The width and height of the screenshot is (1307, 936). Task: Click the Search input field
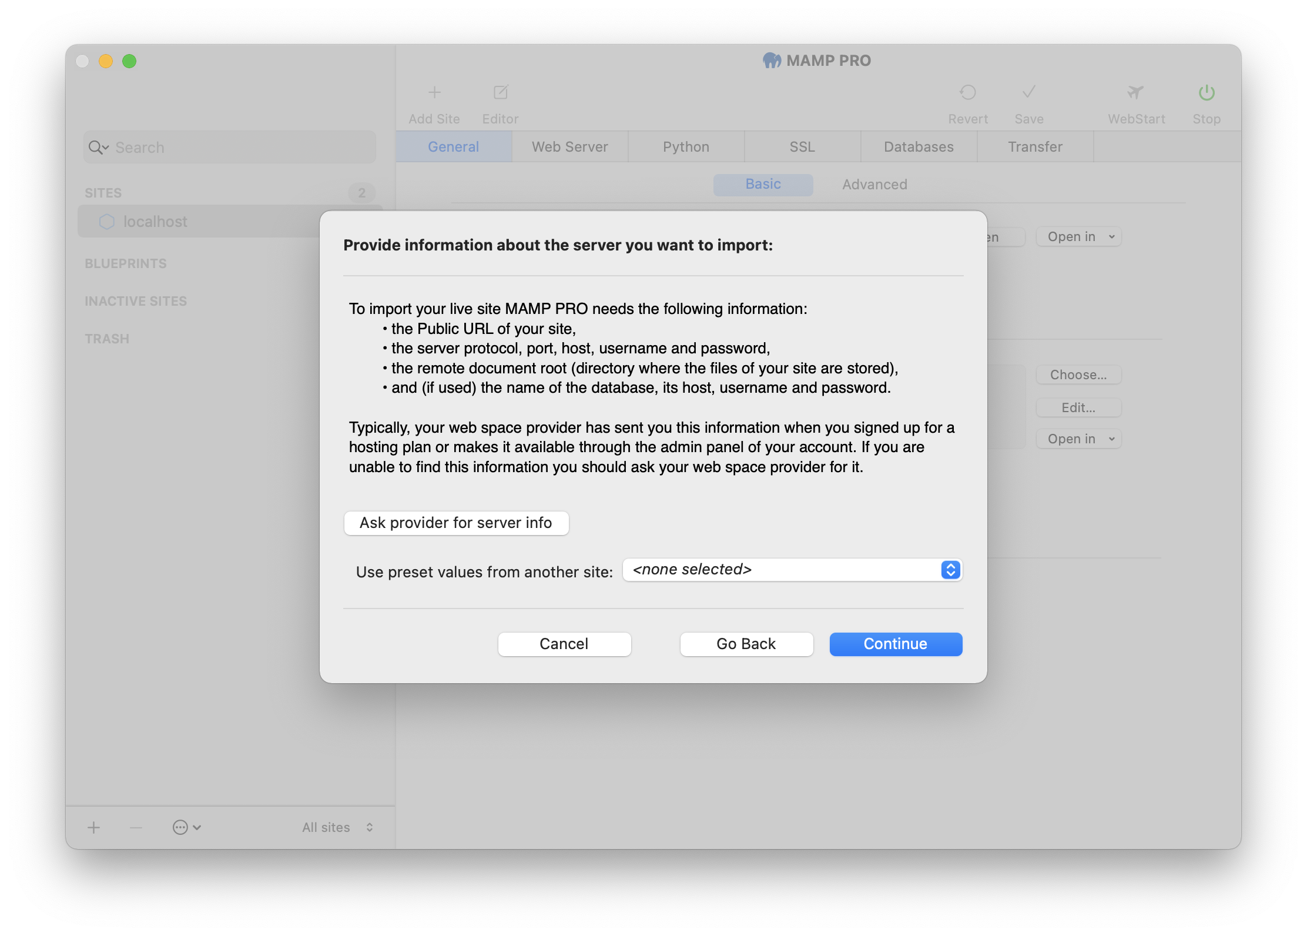coord(229,148)
